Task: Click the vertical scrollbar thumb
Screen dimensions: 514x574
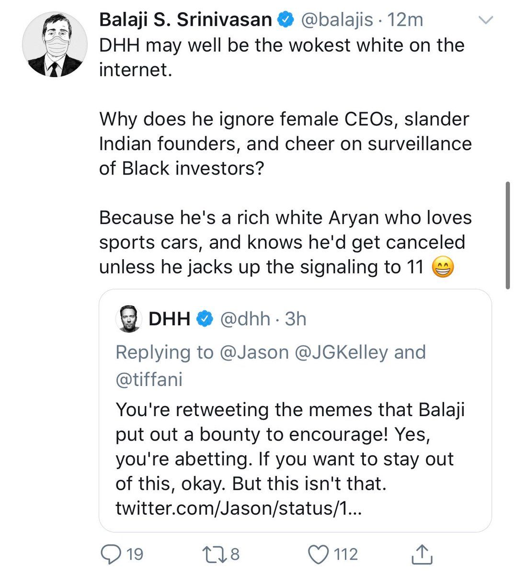Action: (508, 235)
